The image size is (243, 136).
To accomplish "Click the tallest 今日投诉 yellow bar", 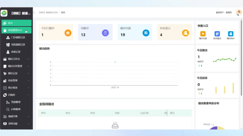I will (233, 88).
